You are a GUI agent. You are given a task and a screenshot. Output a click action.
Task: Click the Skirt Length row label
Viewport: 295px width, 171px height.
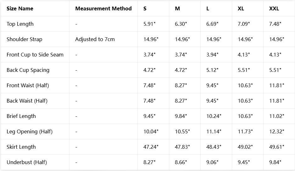point(21,147)
